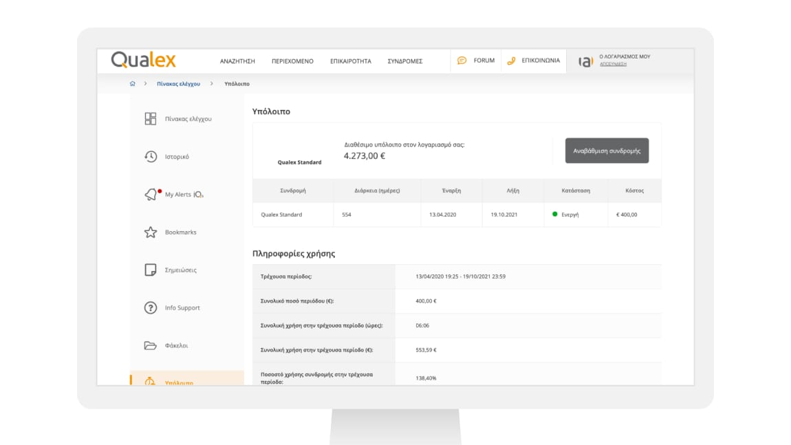Open ΑΝΑΖΗΤΗΣΗ menu

tap(237, 61)
